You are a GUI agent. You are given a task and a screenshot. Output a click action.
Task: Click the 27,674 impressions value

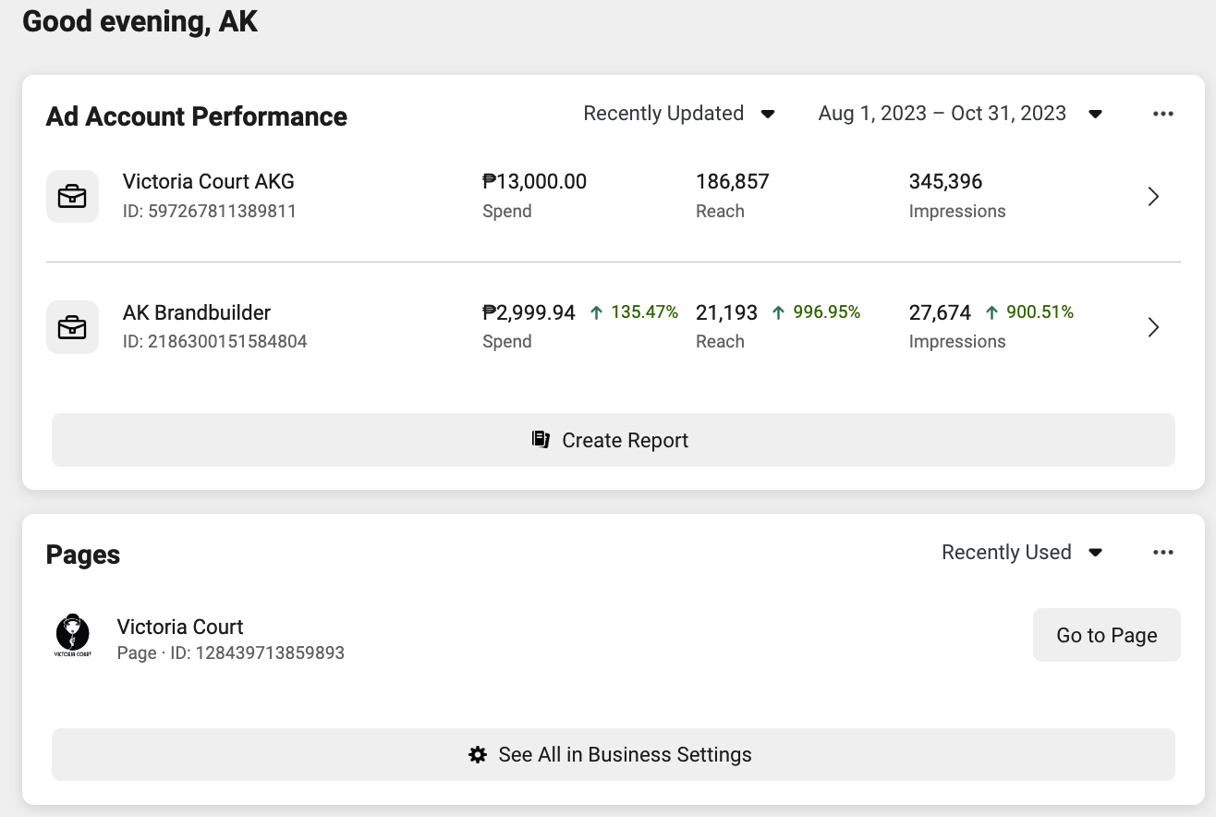[x=940, y=312]
